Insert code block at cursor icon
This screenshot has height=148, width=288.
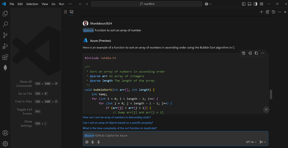[x=250, y=53]
